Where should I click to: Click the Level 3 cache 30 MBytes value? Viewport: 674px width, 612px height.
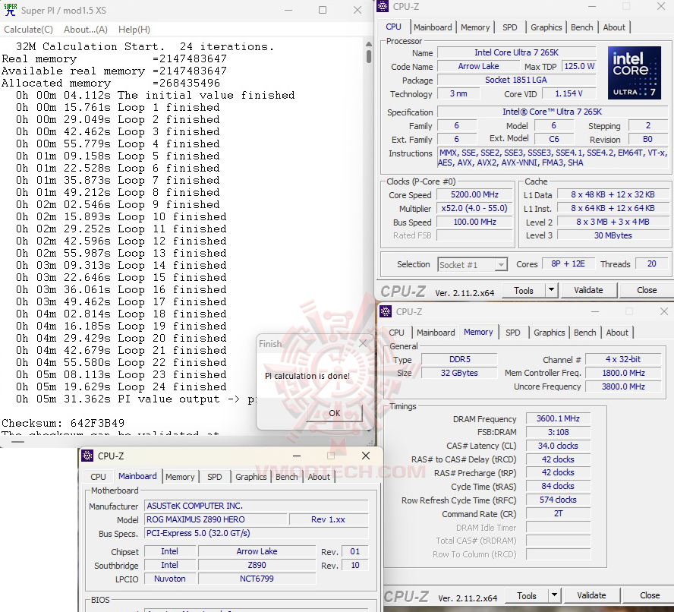coord(613,235)
